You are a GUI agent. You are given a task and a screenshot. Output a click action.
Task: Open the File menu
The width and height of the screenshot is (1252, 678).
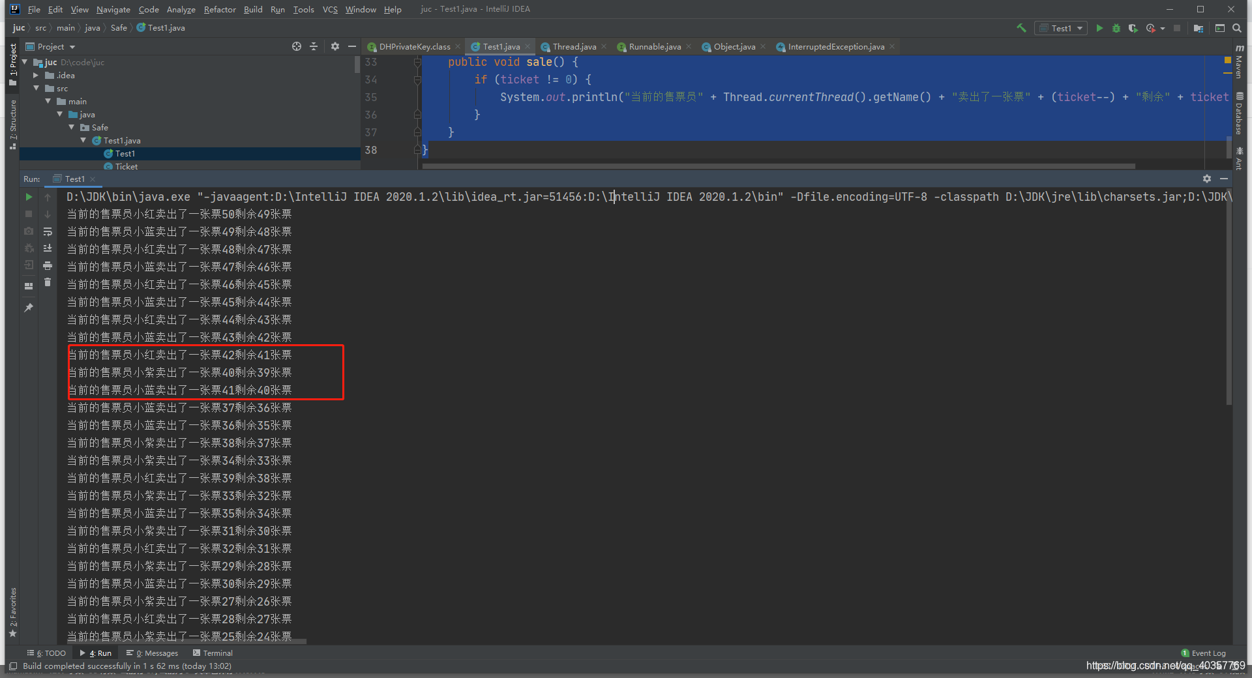coord(34,9)
